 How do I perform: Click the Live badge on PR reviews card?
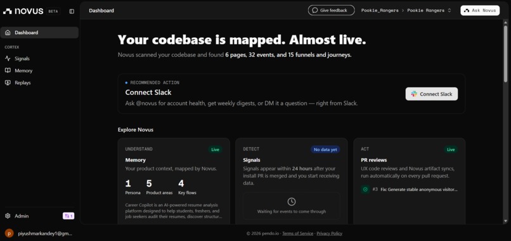pyautogui.click(x=451, y=150)
